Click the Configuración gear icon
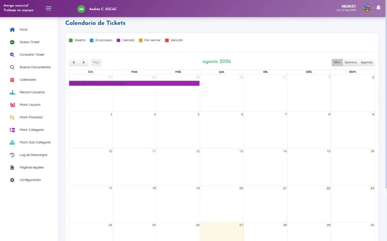Viewport: 387px width, 241px height. click(x=12, y=180)
